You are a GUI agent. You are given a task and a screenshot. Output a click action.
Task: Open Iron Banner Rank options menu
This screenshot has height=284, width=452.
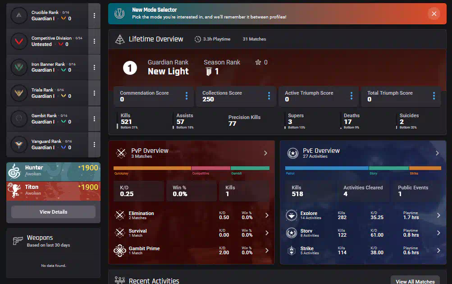[x=94, y=67]
